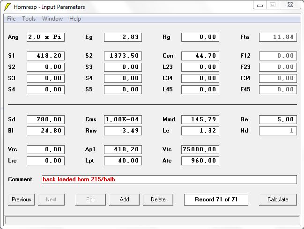Screen dimensions: 304x229
Task: Select the Sd field with 780,00
Action: 45,120
